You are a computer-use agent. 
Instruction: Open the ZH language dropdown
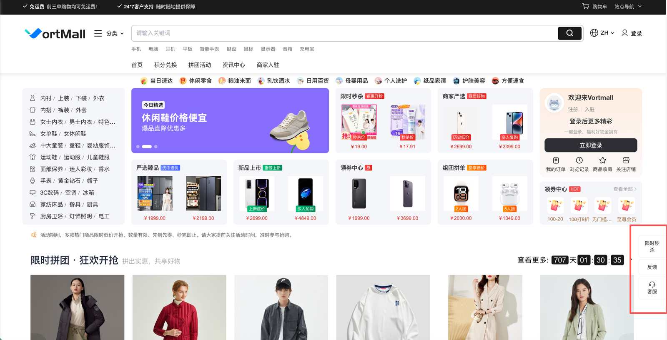(602, 33)
